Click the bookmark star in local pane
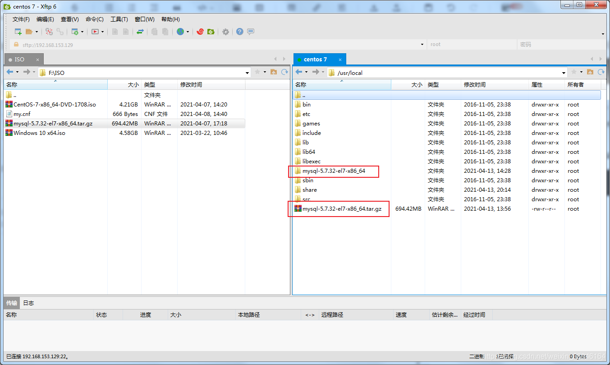Image resolution: width=610 pixels, height=365 pixels. tap(257, 72)
